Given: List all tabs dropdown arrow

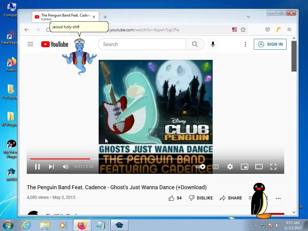Looking at the screenshot, I should [x=248, y=17].
